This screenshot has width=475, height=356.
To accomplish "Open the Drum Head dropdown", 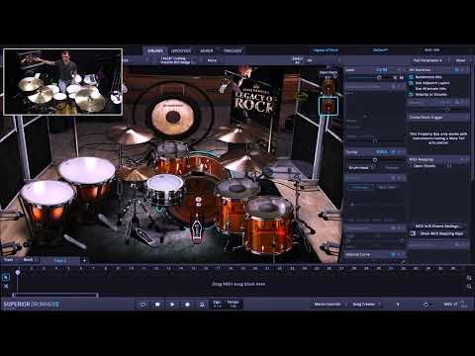I will [361, 168].
